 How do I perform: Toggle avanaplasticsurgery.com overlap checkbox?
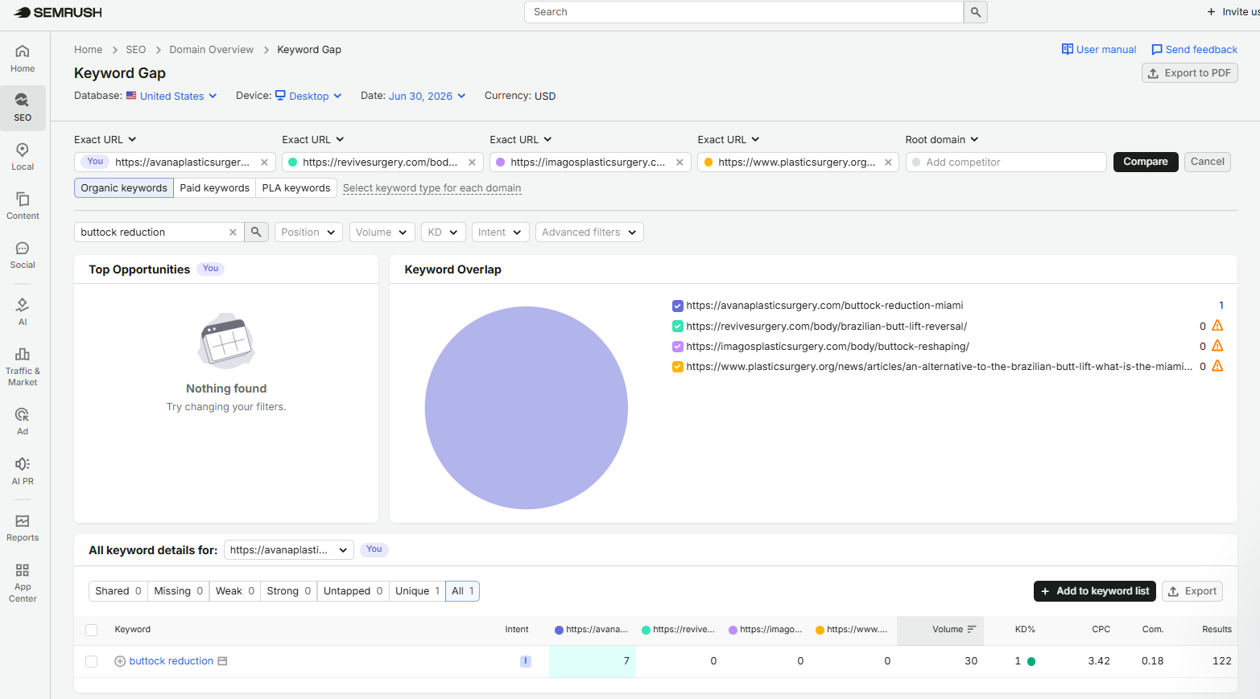(678, 306)
